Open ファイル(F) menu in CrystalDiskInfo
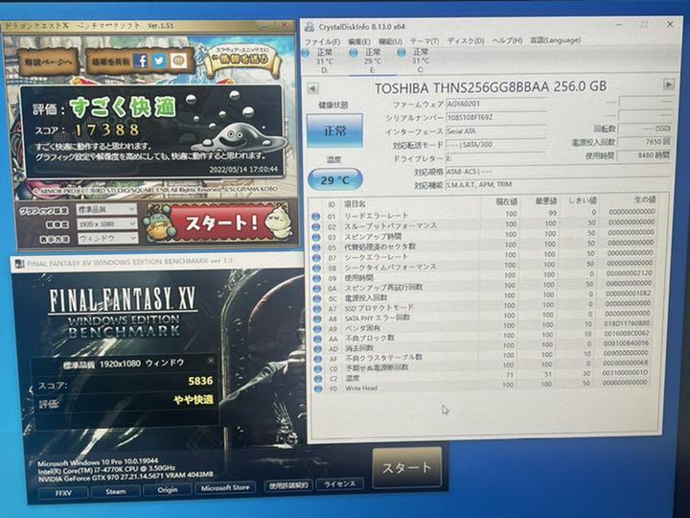 (x=322, y=42)
